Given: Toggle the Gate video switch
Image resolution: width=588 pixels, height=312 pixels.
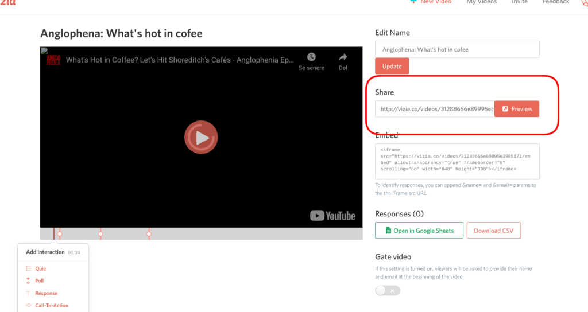Looking at the screenshot, I should [x=388, y=291].
